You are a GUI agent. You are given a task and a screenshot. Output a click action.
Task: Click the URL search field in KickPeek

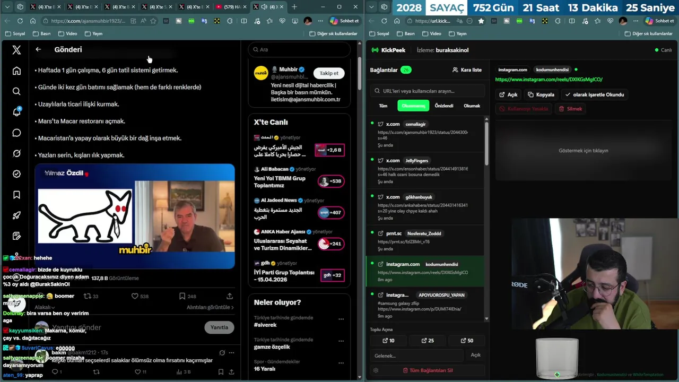pyautogui.click(x=428, y=91)
